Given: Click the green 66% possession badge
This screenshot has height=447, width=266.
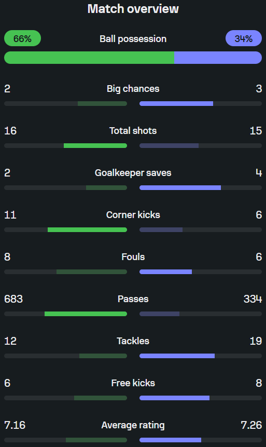Looking at the screenshot, I should coord(22,38).
